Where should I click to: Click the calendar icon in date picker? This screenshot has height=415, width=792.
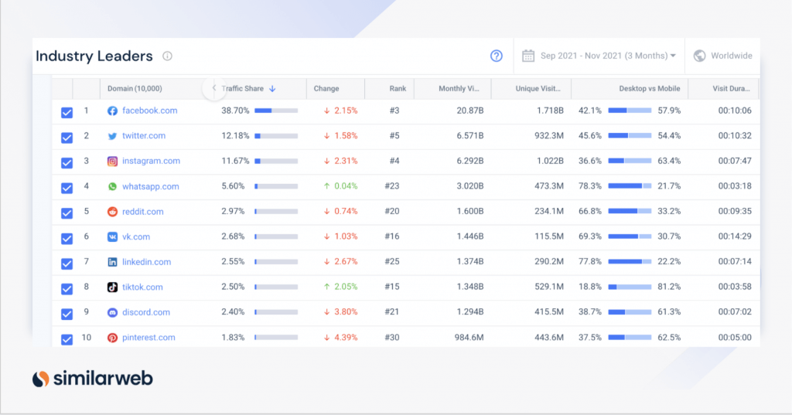click(x=528, y=56)
